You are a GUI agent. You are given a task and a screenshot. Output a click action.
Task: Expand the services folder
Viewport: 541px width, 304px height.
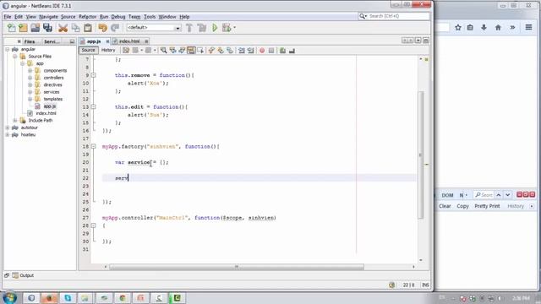point(30,92)
